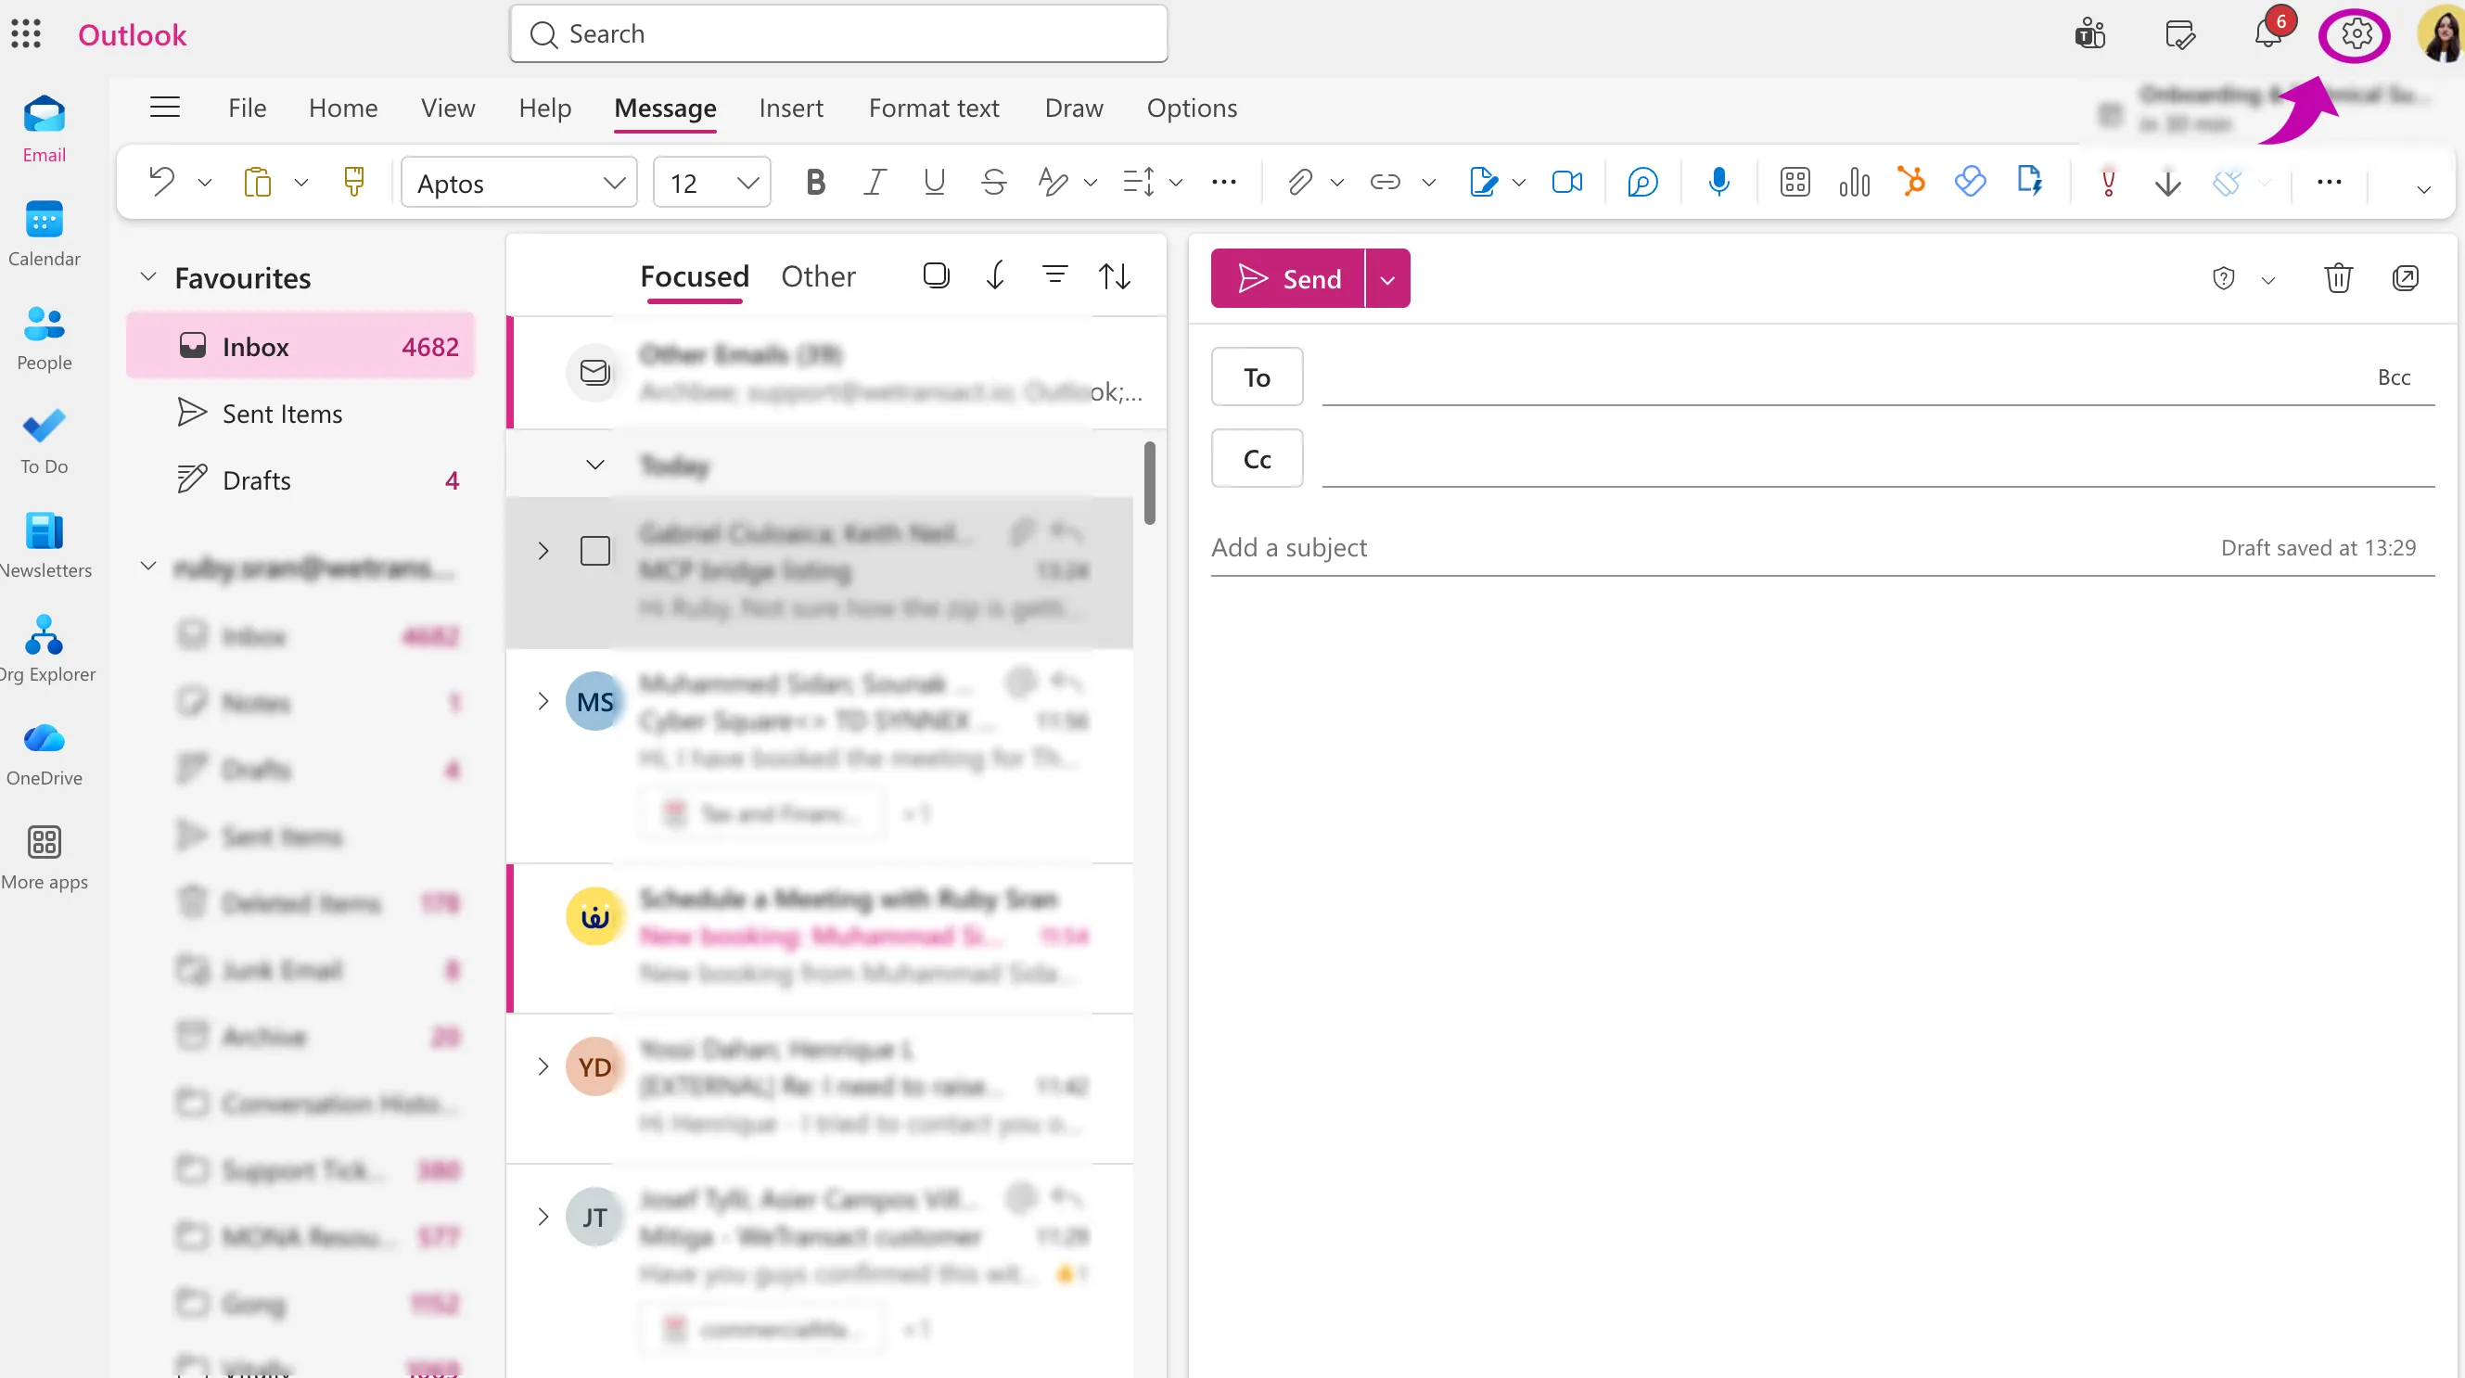Switch to the Other inbox tab
This screenshot has width=2465, height=1378.
click(818, 275)
